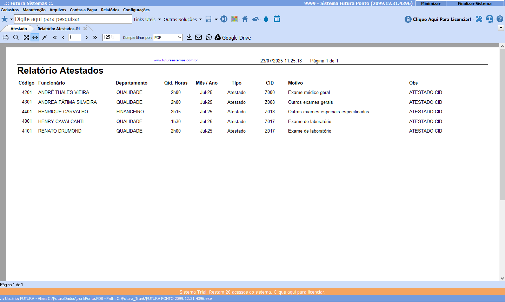
Task: Expand the Outras Soluções dropdown
Action: click(182, 19)
